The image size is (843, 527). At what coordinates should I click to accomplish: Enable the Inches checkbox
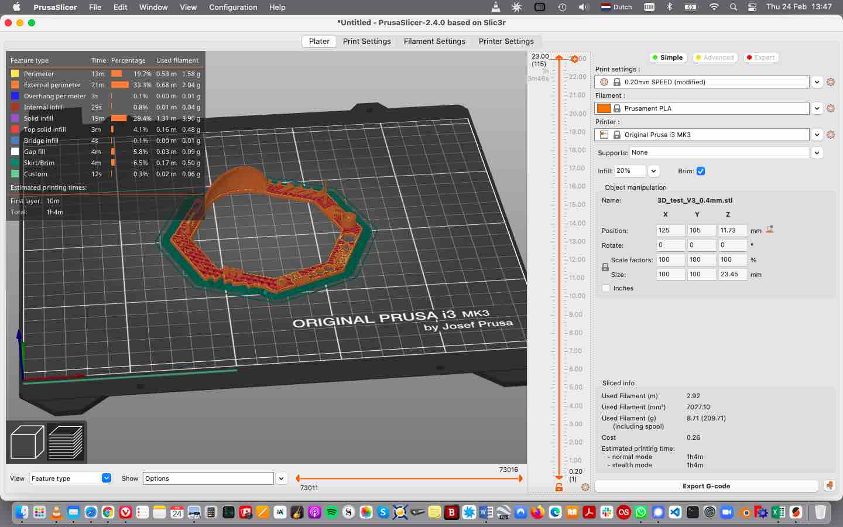(x=606, y=288)
